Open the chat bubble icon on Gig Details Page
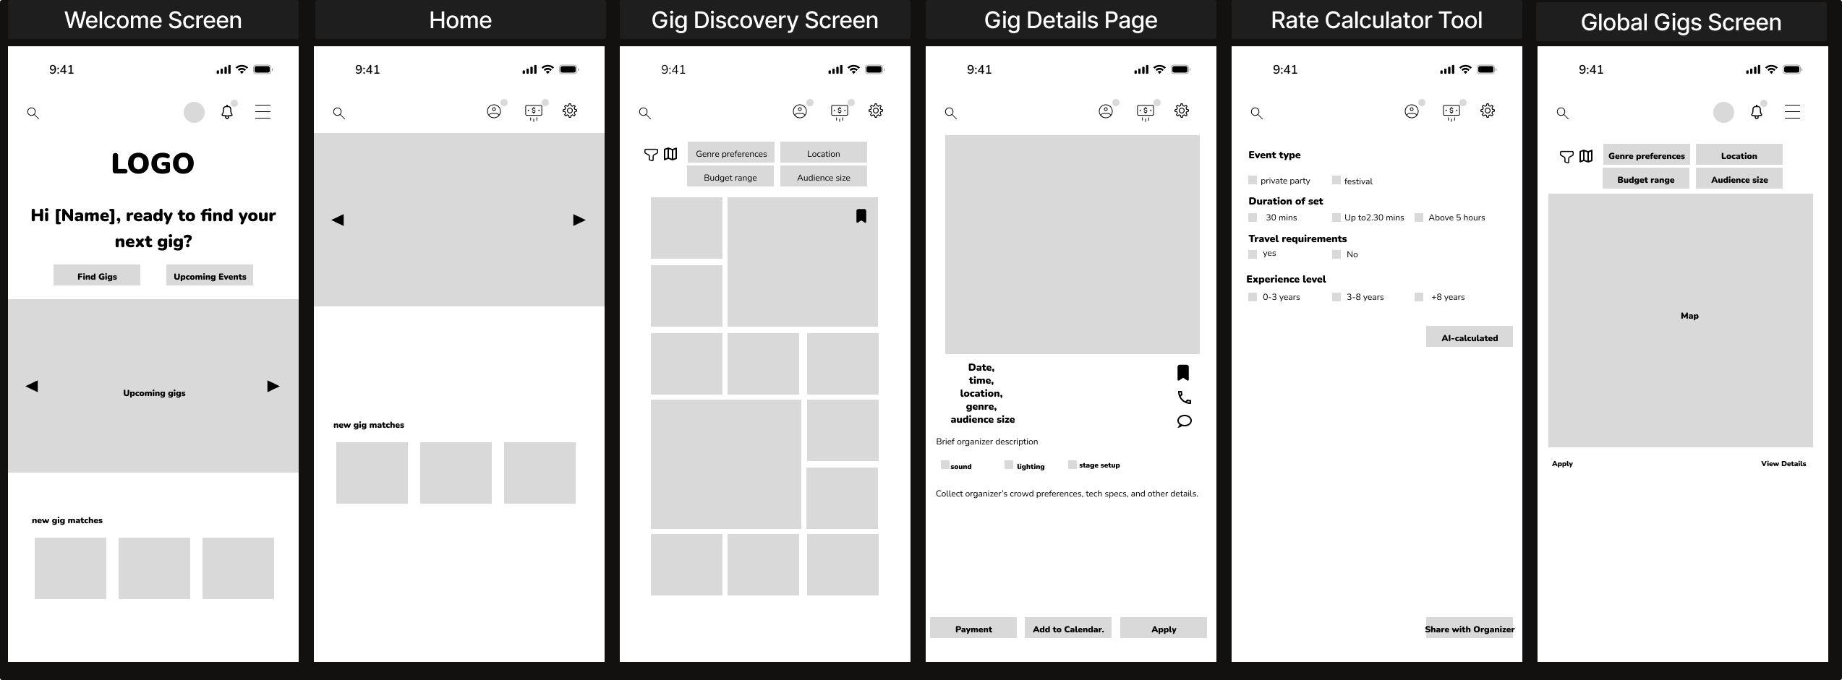The width and height of the screenshot is (1842, 680). tap(1184, 421)
